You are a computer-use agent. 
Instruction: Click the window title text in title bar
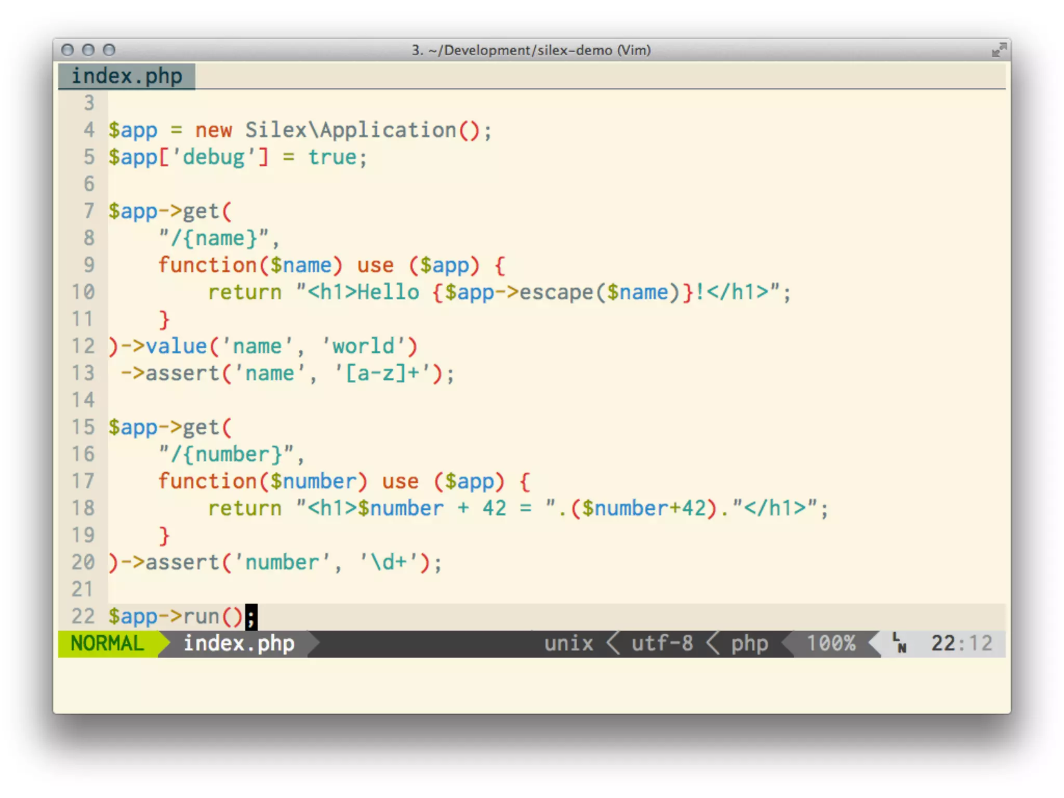coord(531,50)
